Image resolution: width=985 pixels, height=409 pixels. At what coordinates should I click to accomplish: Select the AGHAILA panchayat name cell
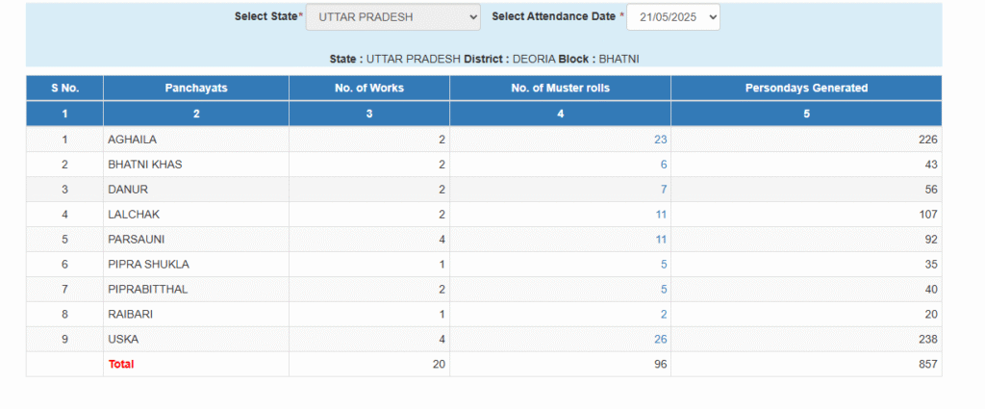pos(196,140)
